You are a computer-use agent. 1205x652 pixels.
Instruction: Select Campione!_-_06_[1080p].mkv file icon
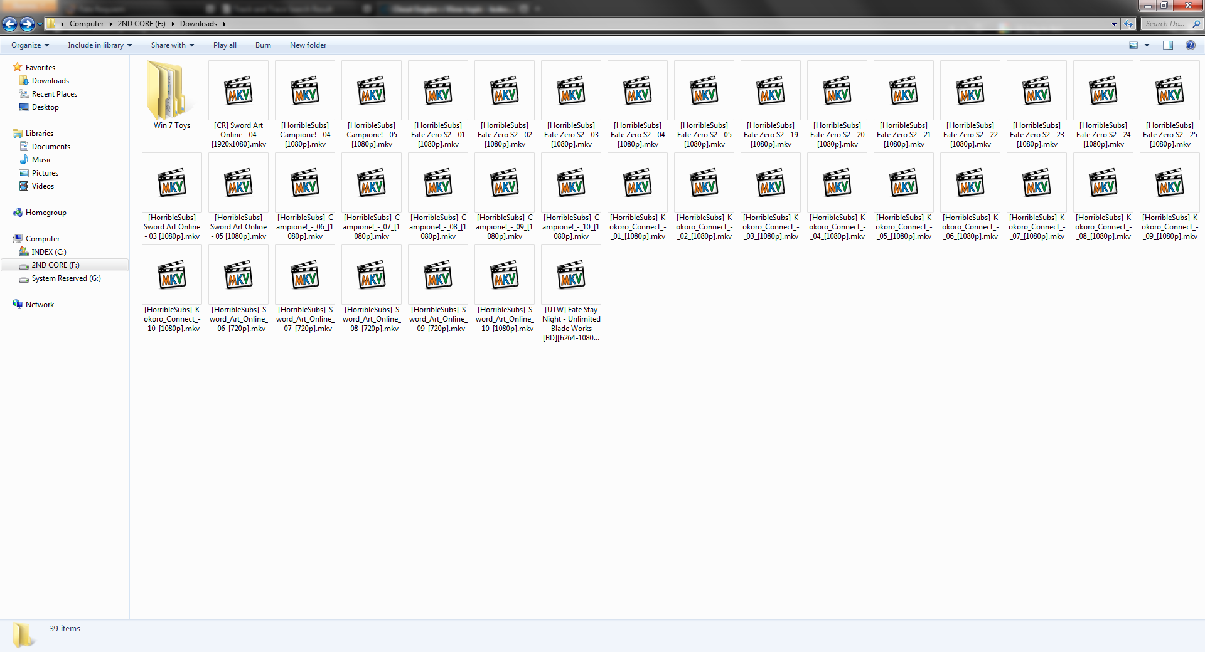pos(305,182)
